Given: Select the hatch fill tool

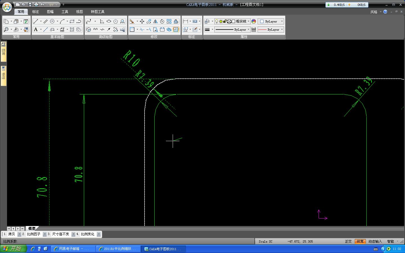Looking at the screenshot, I should coord(72,30).
